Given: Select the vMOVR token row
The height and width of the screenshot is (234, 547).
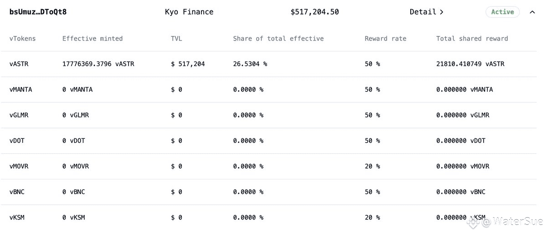Looking at the screenshot, I should 19,166.
